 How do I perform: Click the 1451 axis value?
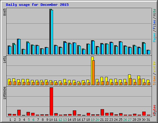pos(5,60)
